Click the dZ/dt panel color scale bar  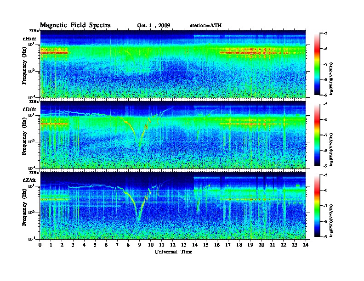click(x=317, y=205)
